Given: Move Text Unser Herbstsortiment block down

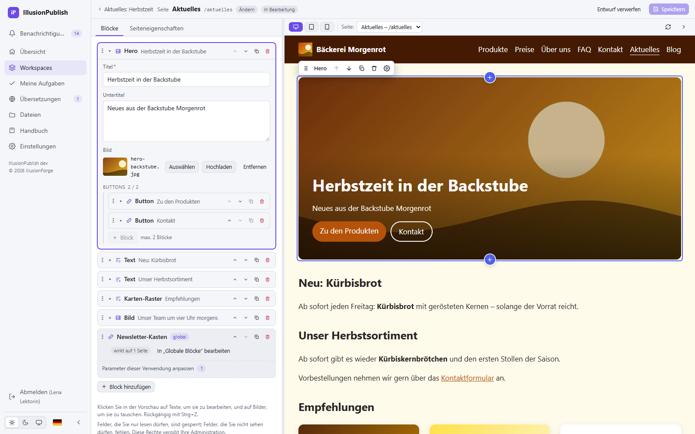Looking at the screenshot, I should click(x=246, y=279).
